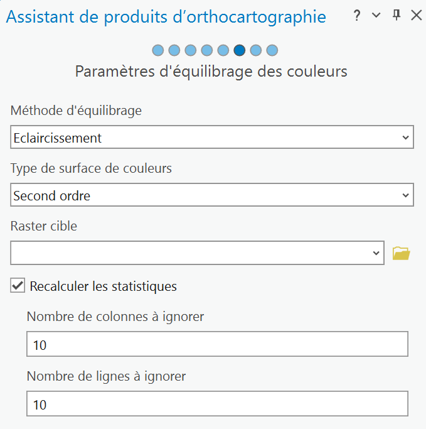Browse for target raster with folder icon
The image size is (426, 429).
(x=401, y=253)
